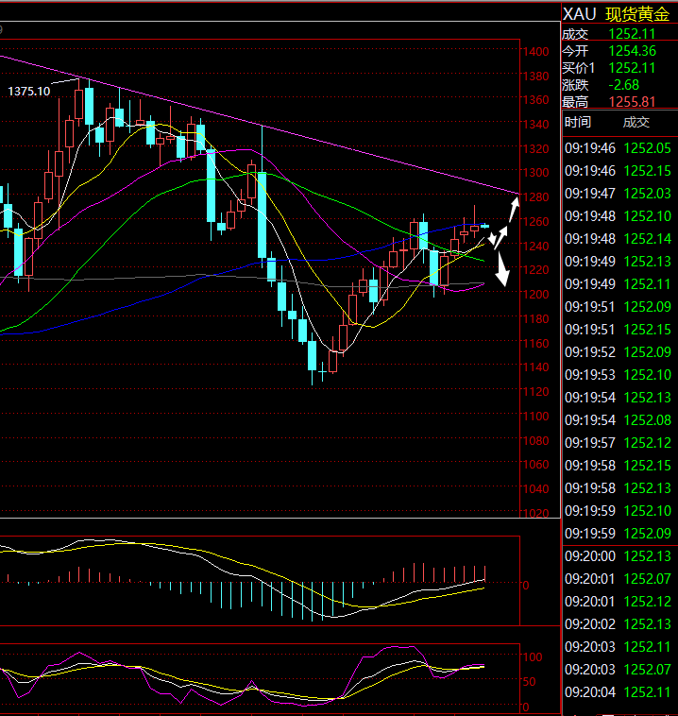Click the 1375.10 high price label on chart

click(28, 92)
